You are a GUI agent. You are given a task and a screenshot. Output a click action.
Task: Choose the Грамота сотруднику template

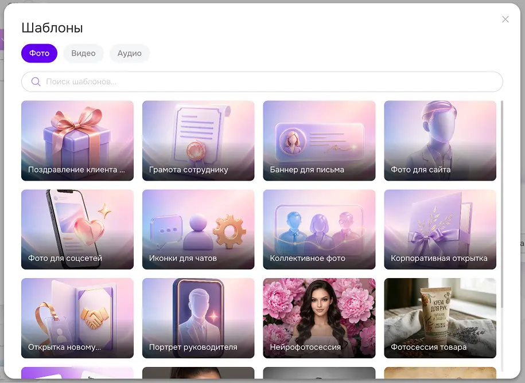[198, 140]
